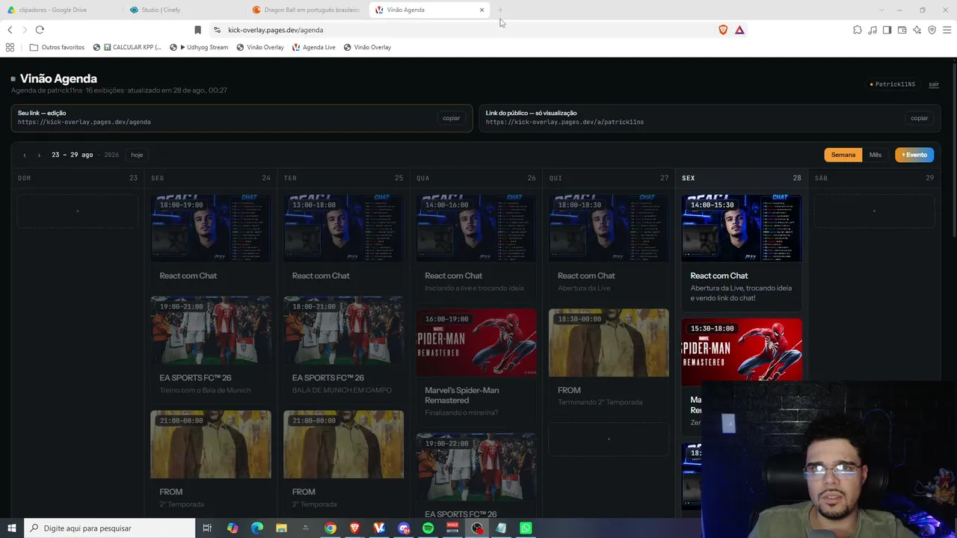
Task: Open Tuesday's 13:00-18:00 React com Chat thumbnail
Action: tap(343, 228)
